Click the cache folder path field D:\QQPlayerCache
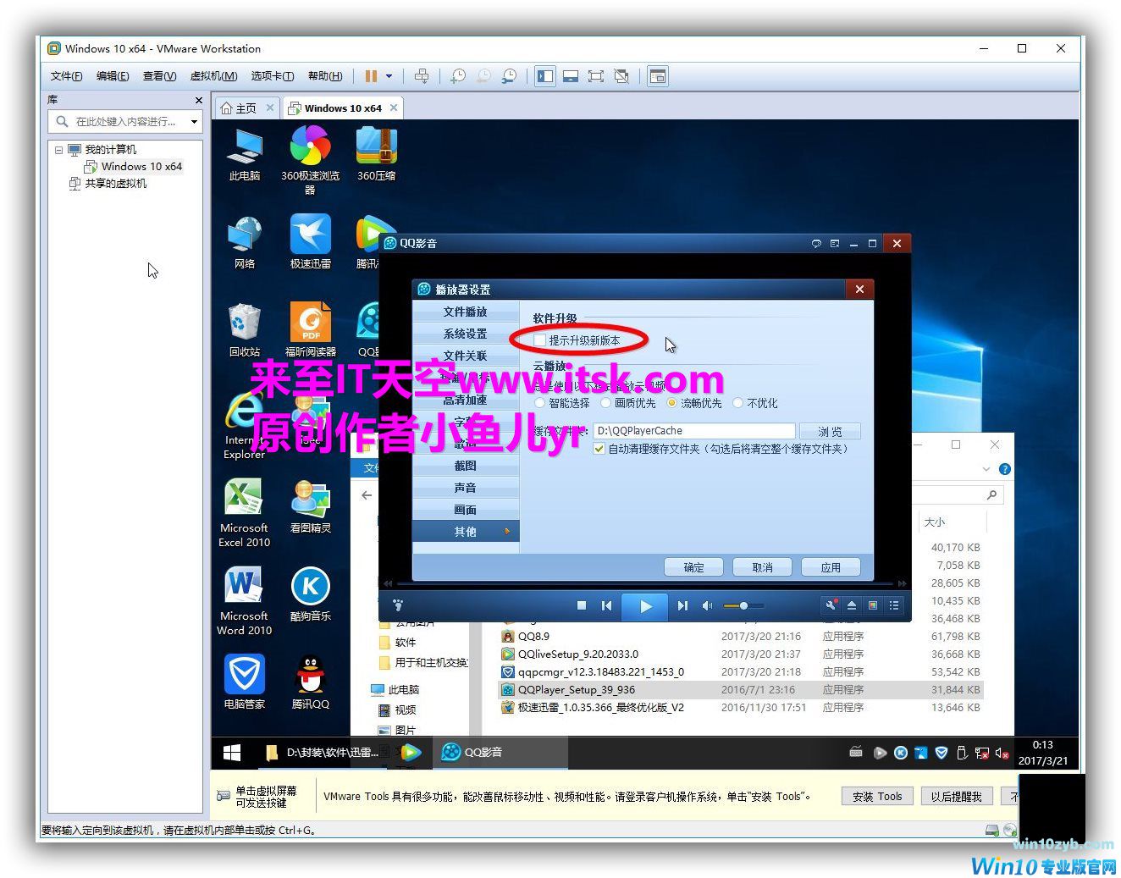Image resolution: width=1121 pixels, height=878 pixels. (x=694, y=431)
